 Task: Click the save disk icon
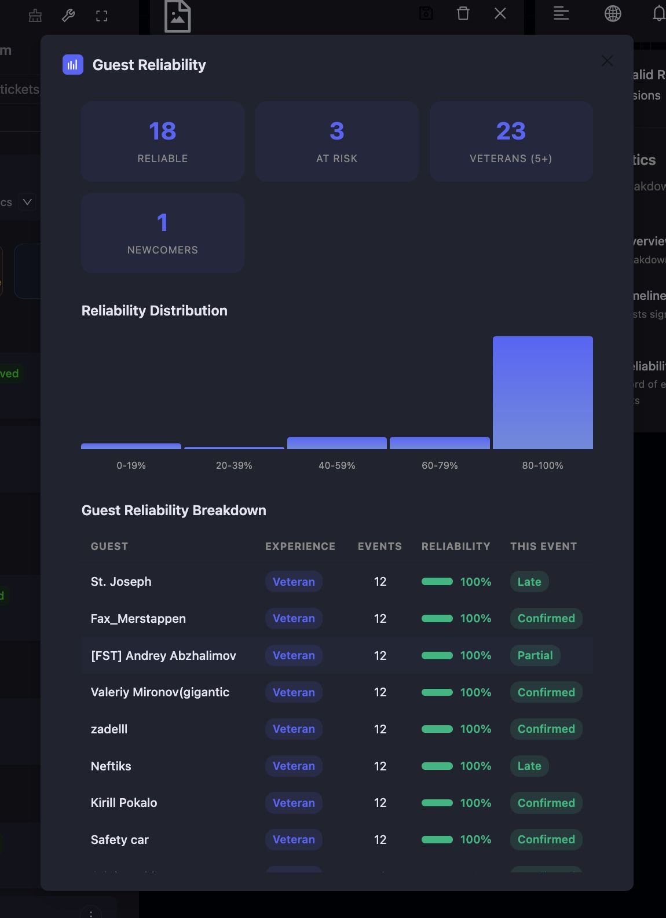[426, 13]
